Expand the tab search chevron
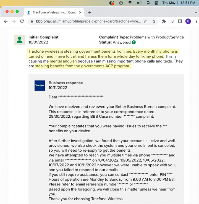The height and width of the screenshot is (204, 199). (196, 12)
